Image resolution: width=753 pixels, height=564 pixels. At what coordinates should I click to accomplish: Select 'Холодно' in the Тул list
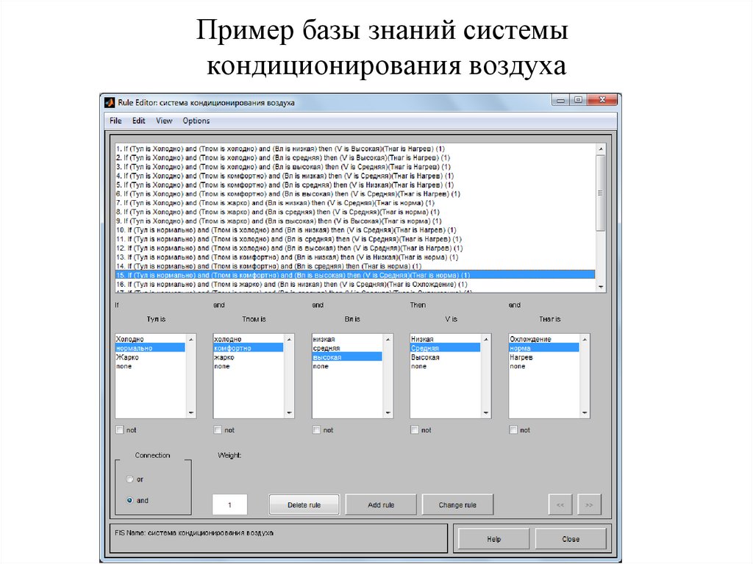coord(150,339)
